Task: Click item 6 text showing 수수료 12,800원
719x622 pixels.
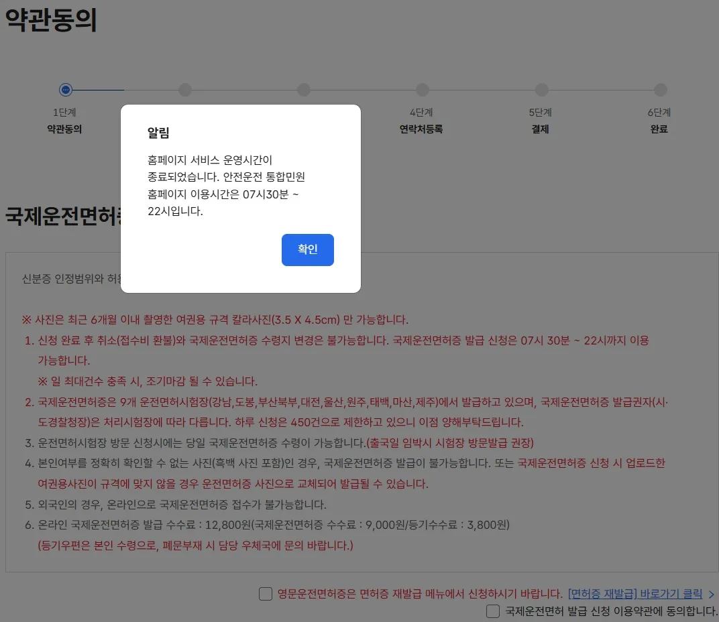Action: [268, 525]
